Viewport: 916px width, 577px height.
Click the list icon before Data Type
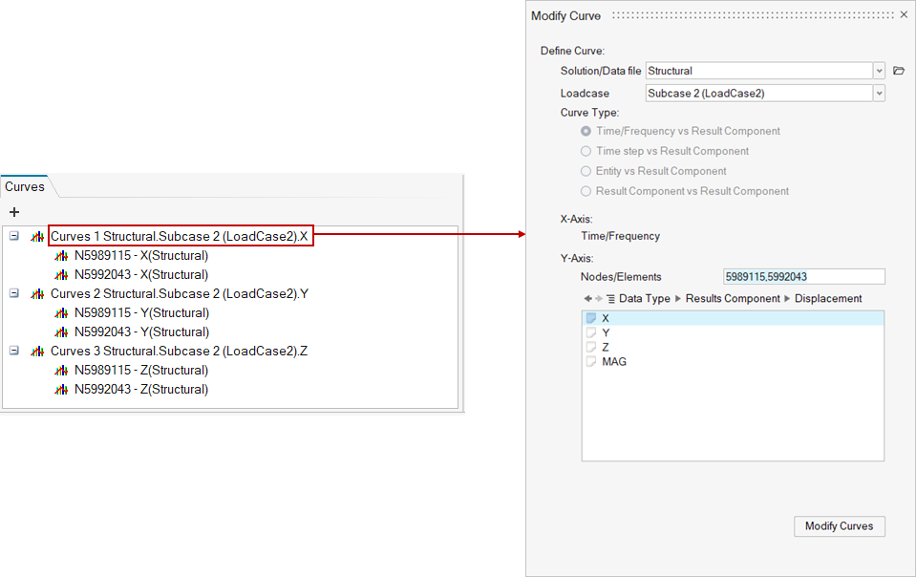coord(610,299)
